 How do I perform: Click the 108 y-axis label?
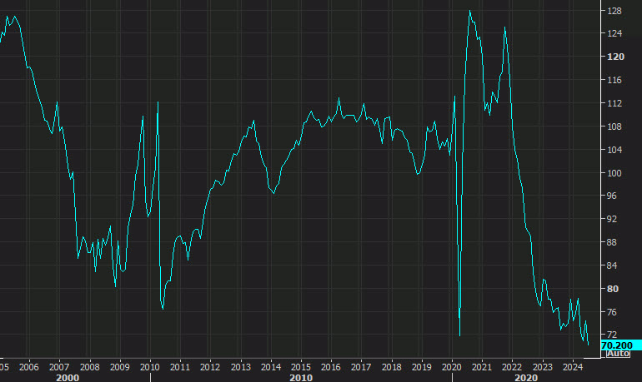click(614, 127)
